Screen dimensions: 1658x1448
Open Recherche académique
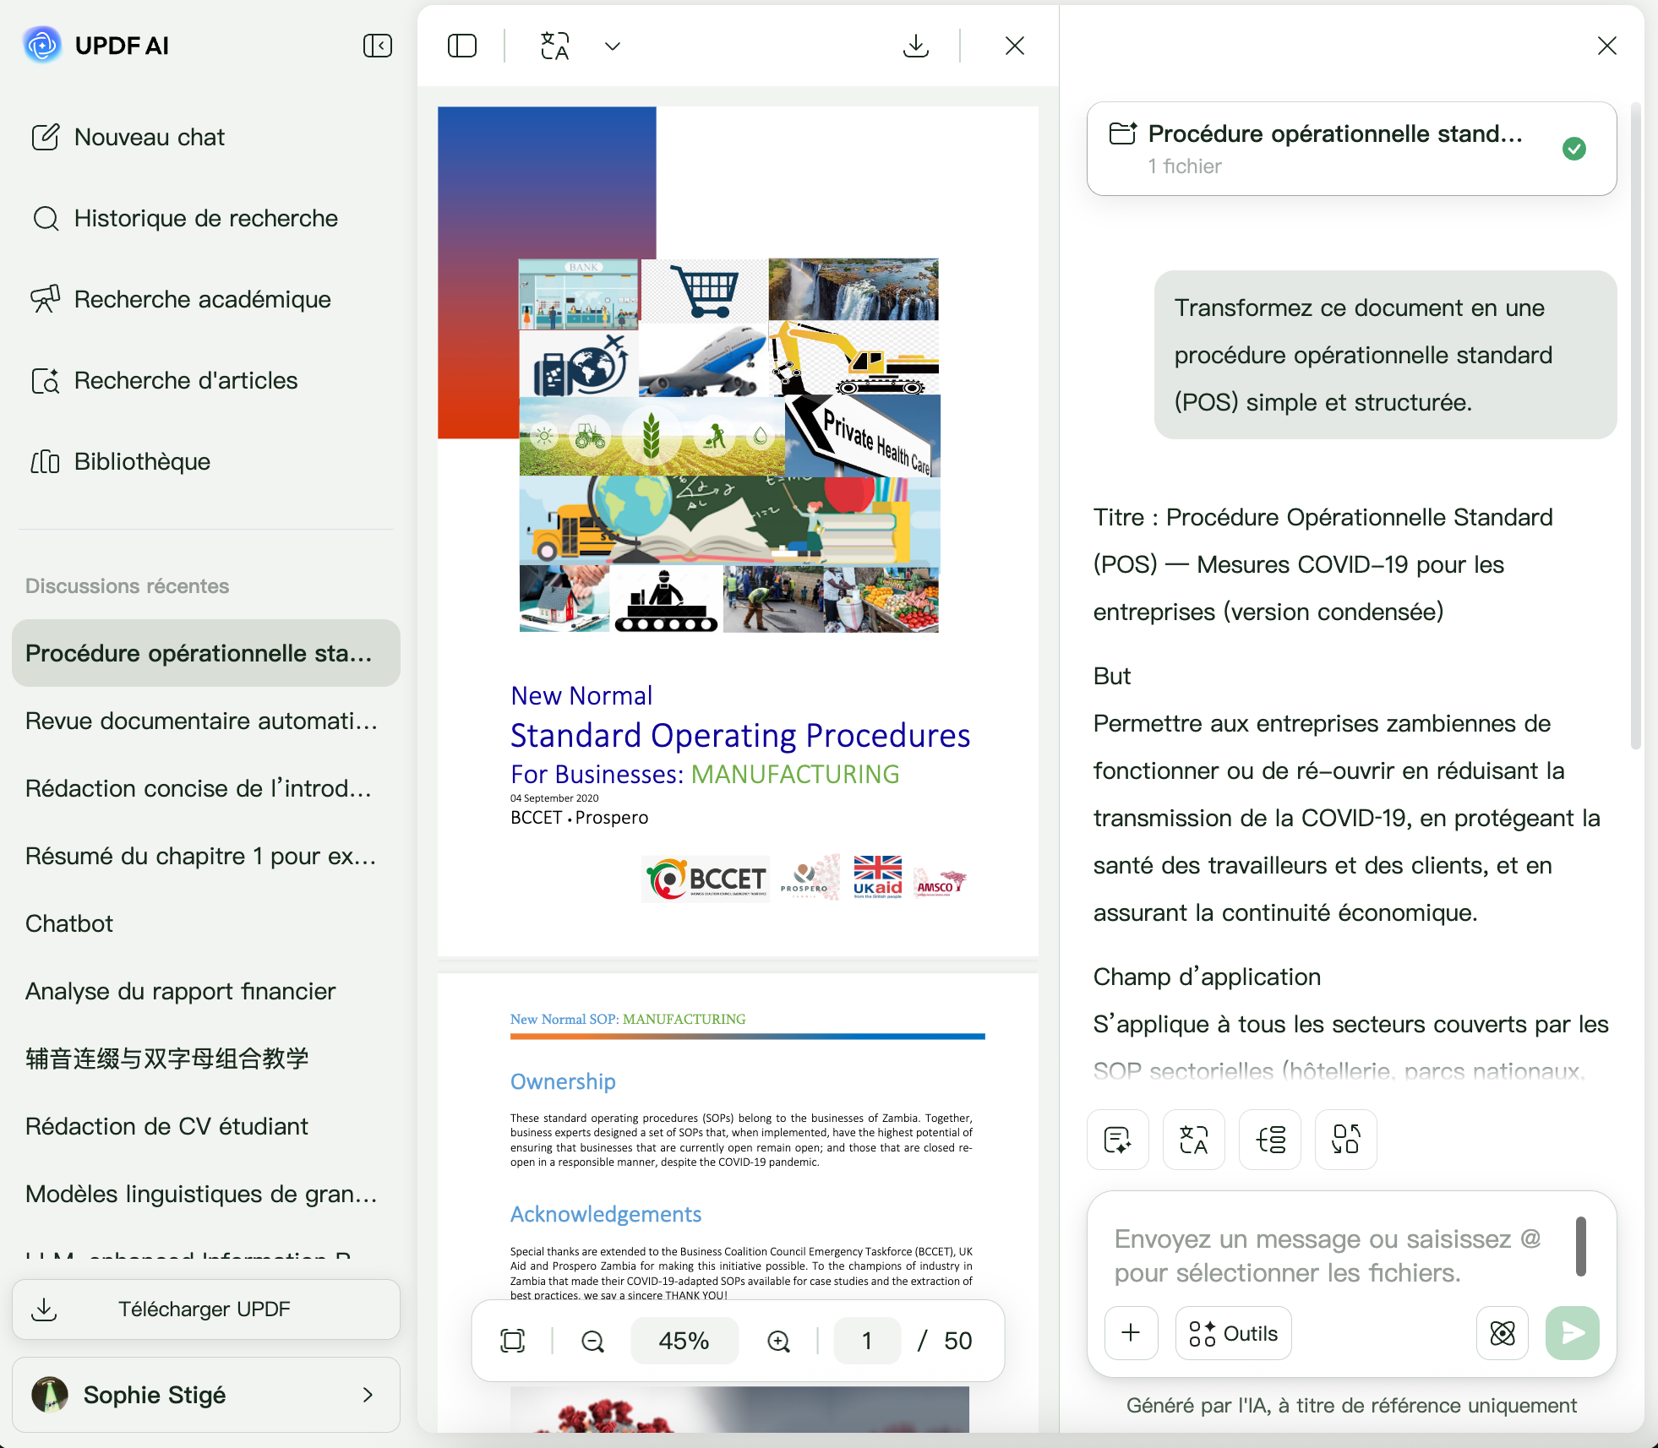(202, 299)
